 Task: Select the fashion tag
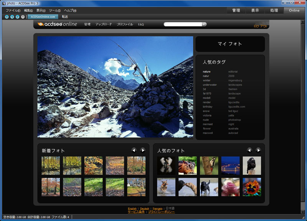pyautogui.click(x=233, y=89)
